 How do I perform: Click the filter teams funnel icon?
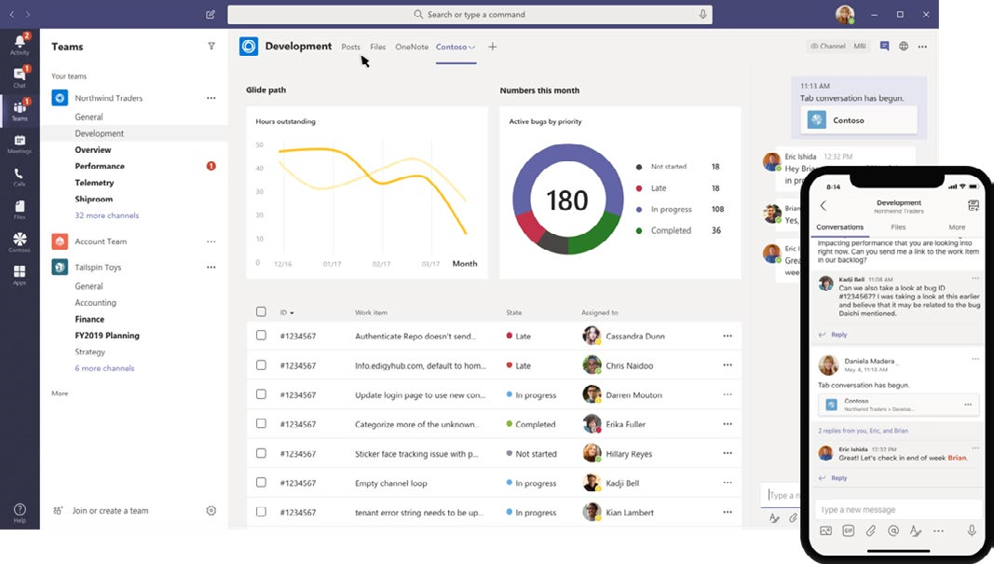[211, 46]
